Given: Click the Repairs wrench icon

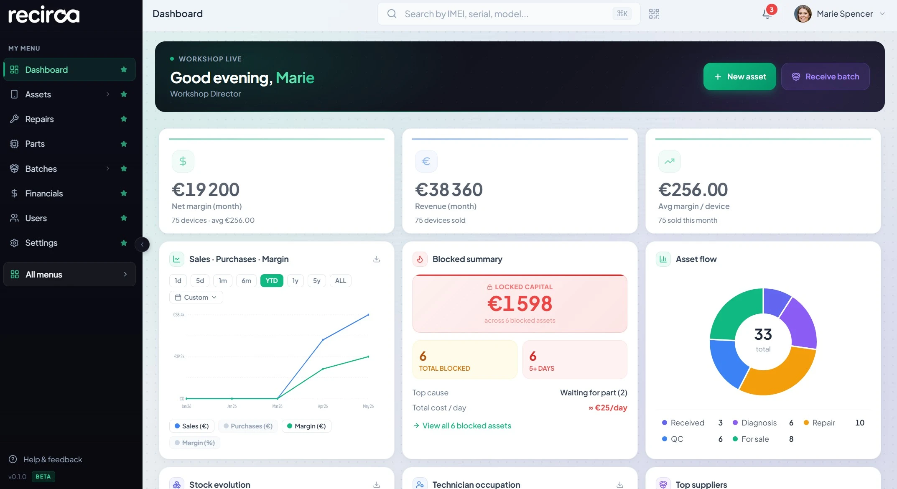Looking at the screenshot, I should pos(14,119).
